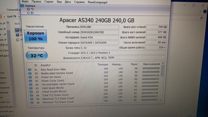Click the Атрибут column header
Image resolution: width=208 pixels, height=117 pixels.
(x=45, y=65)
